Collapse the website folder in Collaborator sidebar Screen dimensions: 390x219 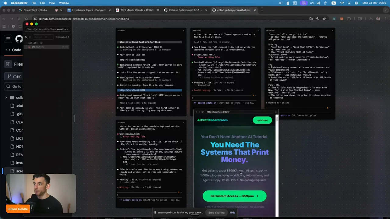pos(26,43)
